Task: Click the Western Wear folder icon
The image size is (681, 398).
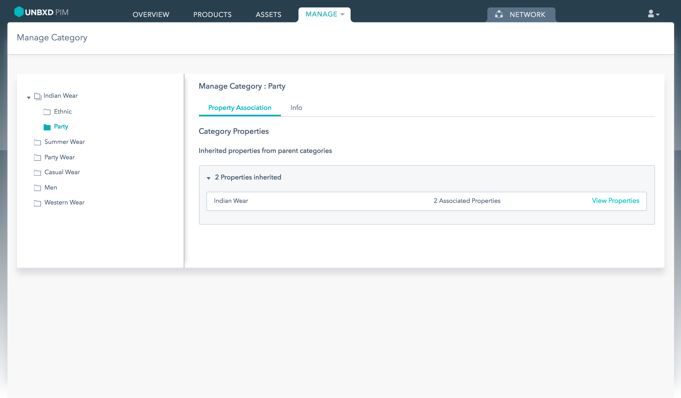Action: click(38, 203)
